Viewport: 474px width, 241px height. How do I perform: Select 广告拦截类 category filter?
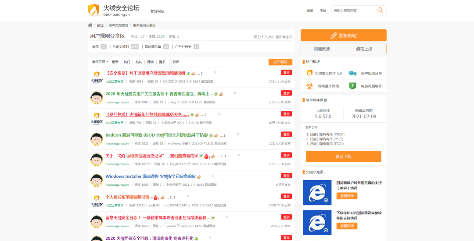(x=183, y=47)
